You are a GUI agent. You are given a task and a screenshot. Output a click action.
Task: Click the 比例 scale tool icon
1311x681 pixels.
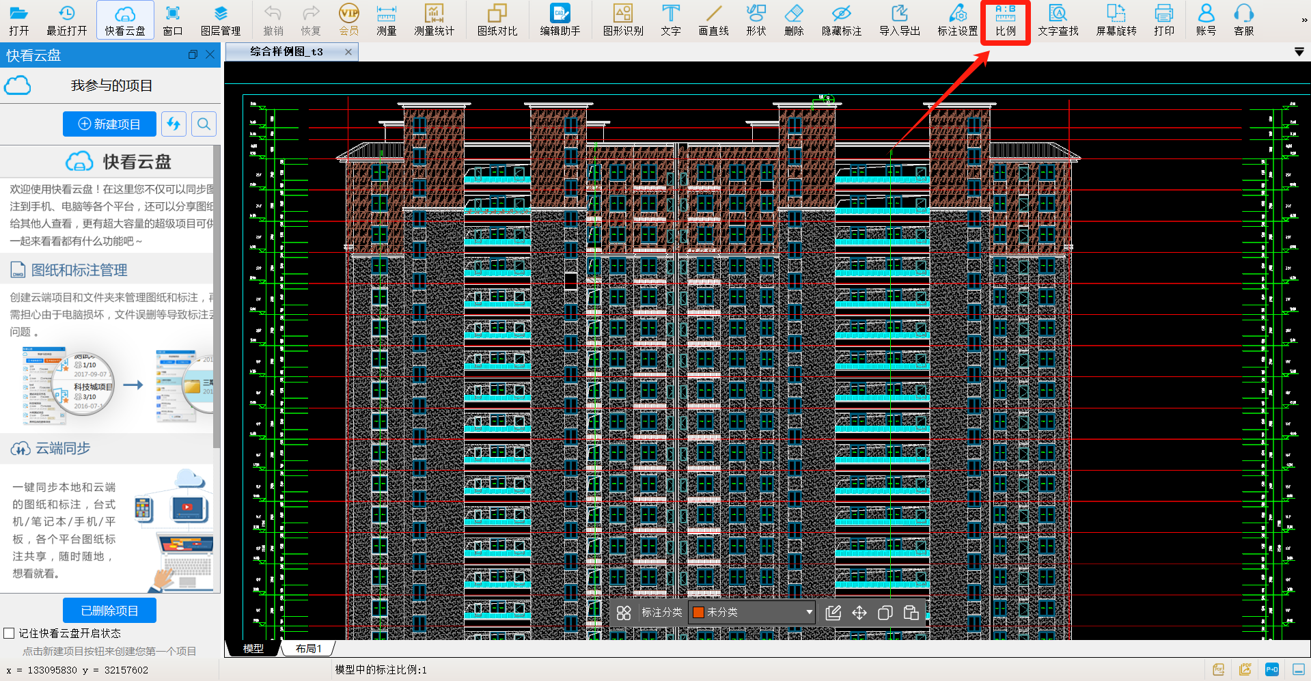[x=1005, y=20]
